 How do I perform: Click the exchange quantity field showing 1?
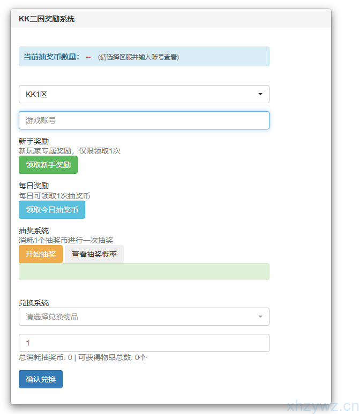pos(144,343)
